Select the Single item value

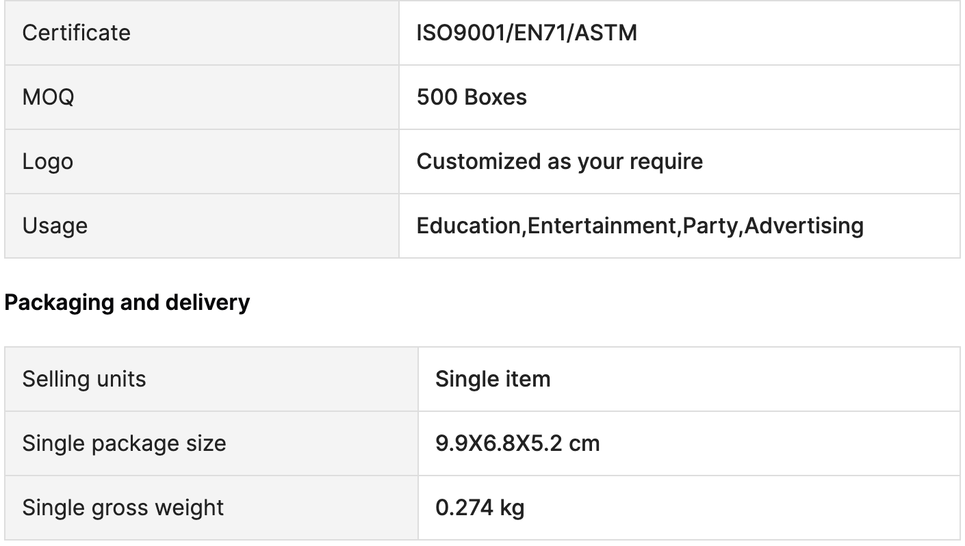493,379
